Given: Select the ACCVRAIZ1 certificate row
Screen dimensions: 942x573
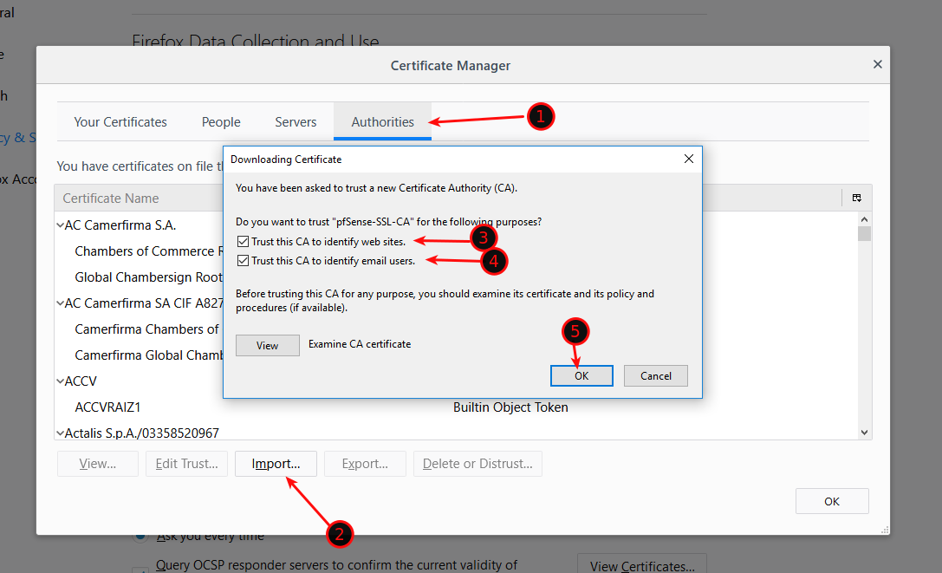Looking at the screenshot, I should (107, 407).
